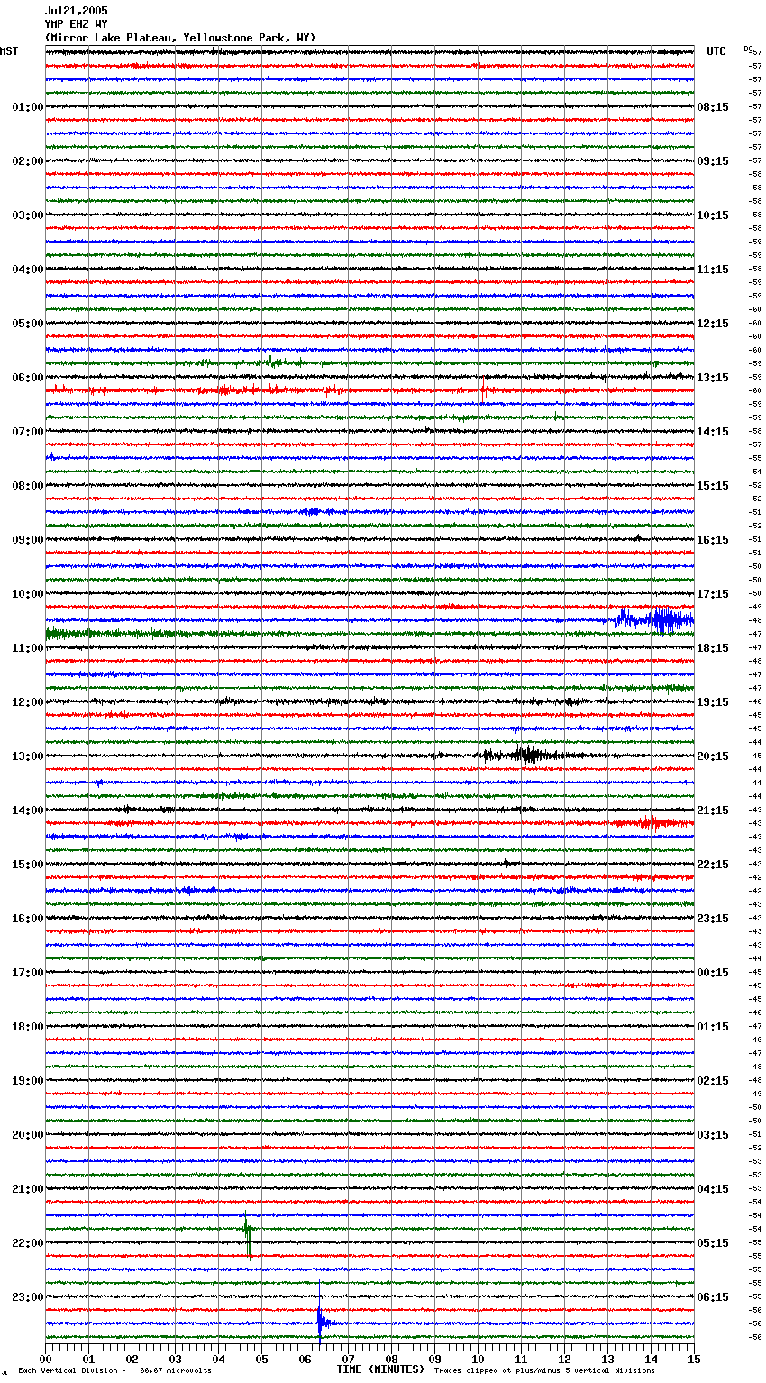Screen dimensions: 766x1383
Task: Click the minute axis tick label 08
Action: 391,1359
